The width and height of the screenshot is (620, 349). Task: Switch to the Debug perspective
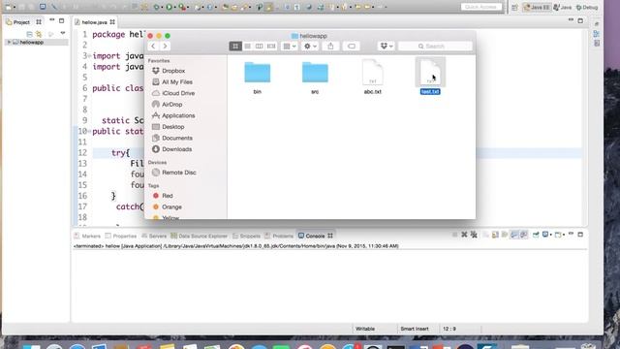(587, 7)
